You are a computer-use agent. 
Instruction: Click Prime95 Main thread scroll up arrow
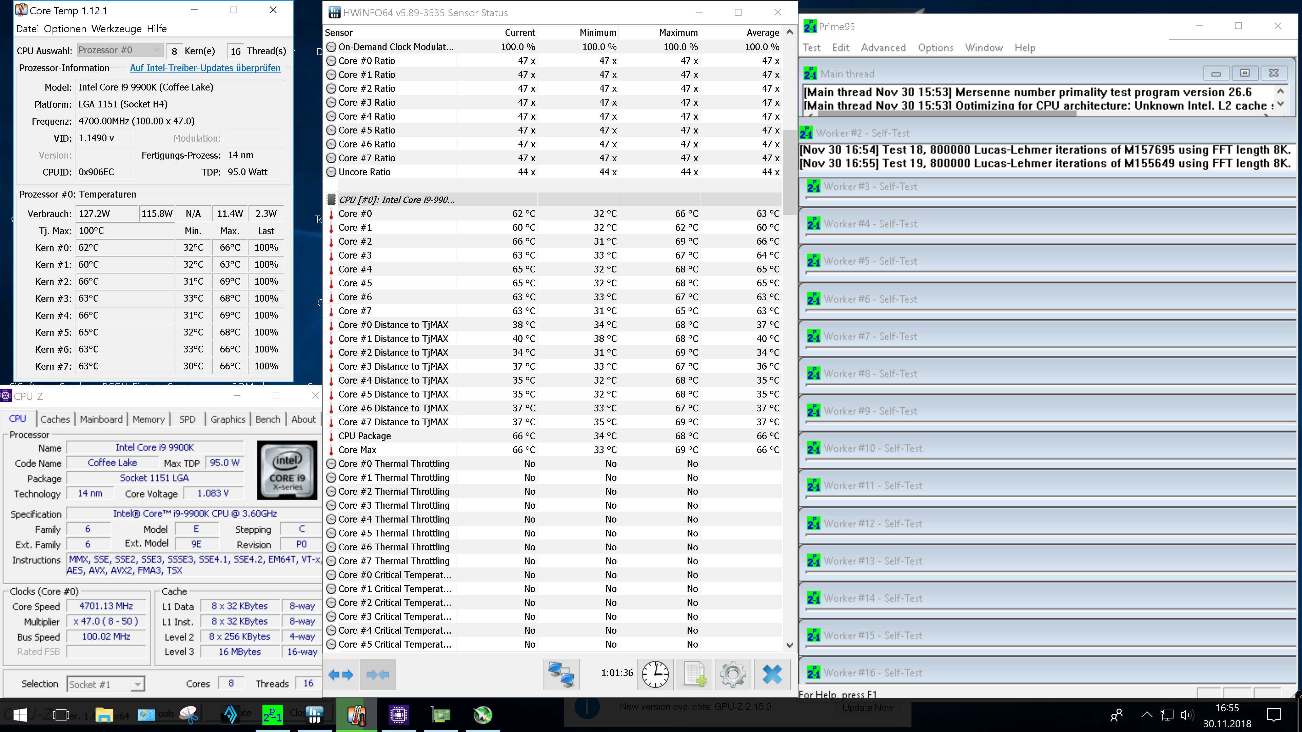pos(1280,91)
